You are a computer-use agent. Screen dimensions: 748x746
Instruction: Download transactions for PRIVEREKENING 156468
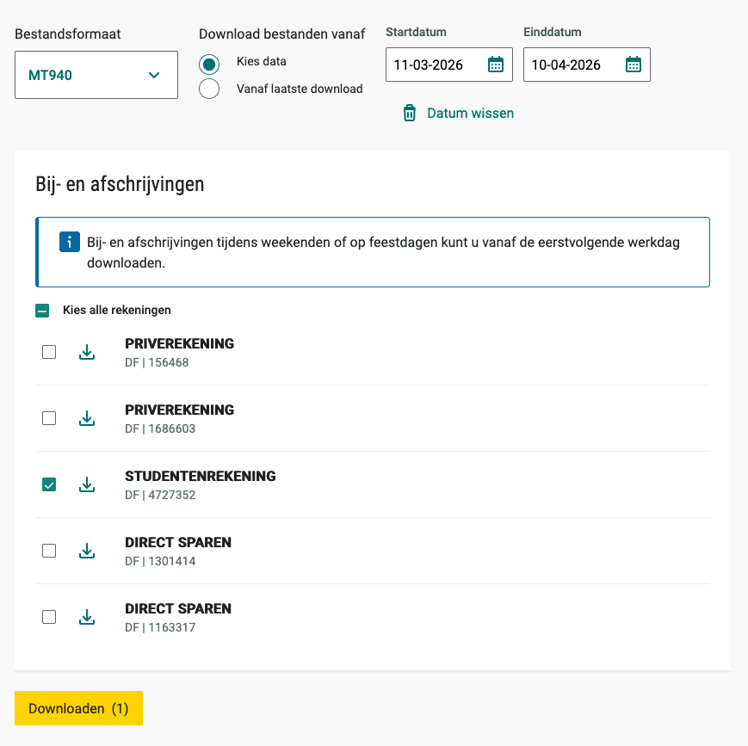[x=86, y=351]
